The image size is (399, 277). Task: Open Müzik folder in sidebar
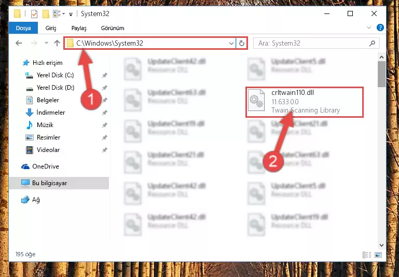[x=45, y=125]
